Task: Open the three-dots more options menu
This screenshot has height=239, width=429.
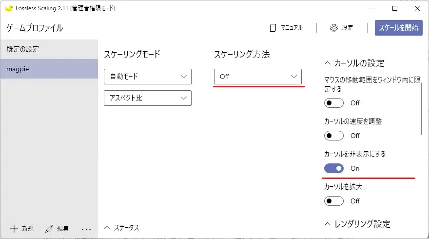Action: 86,228
